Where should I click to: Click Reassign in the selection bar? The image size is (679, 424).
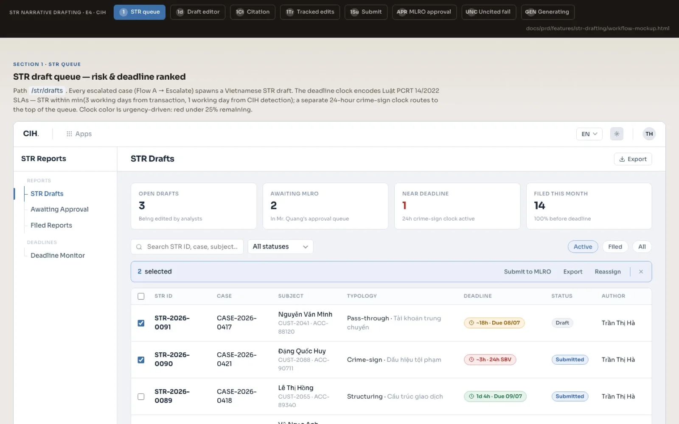608,272
